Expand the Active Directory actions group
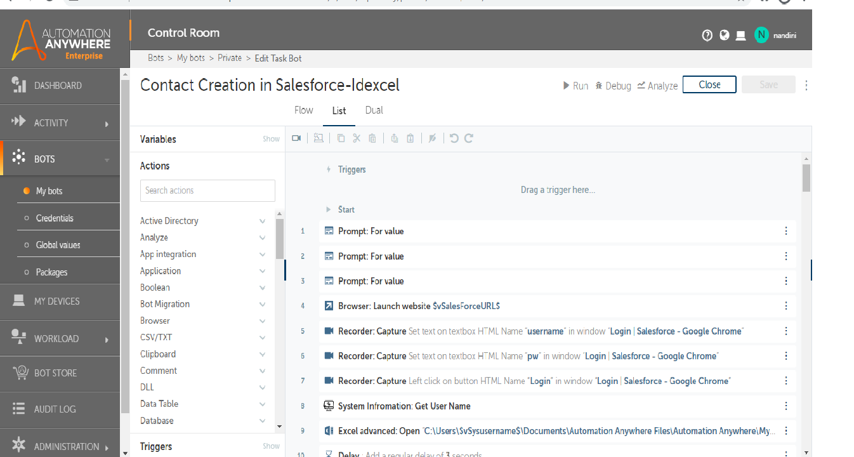This screenshot has width=854, height=457. (262, 221)
